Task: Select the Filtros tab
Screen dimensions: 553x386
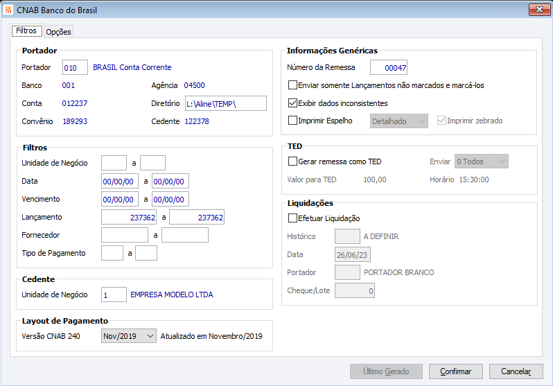Action: (26, 31)
